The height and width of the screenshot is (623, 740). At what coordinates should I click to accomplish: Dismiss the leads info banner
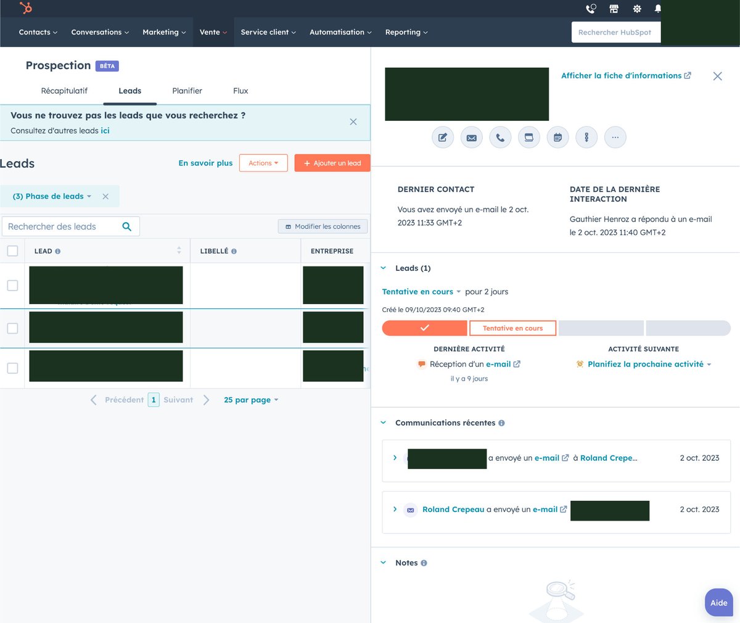(x=353, y=122)
